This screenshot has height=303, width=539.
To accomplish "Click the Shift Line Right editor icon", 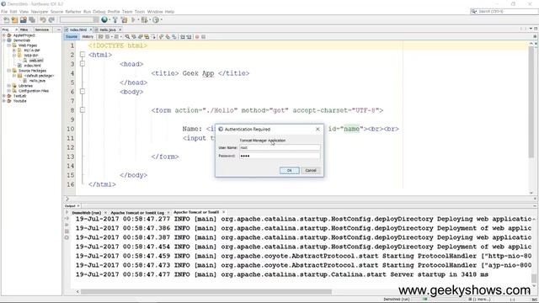I will [189, 37].
